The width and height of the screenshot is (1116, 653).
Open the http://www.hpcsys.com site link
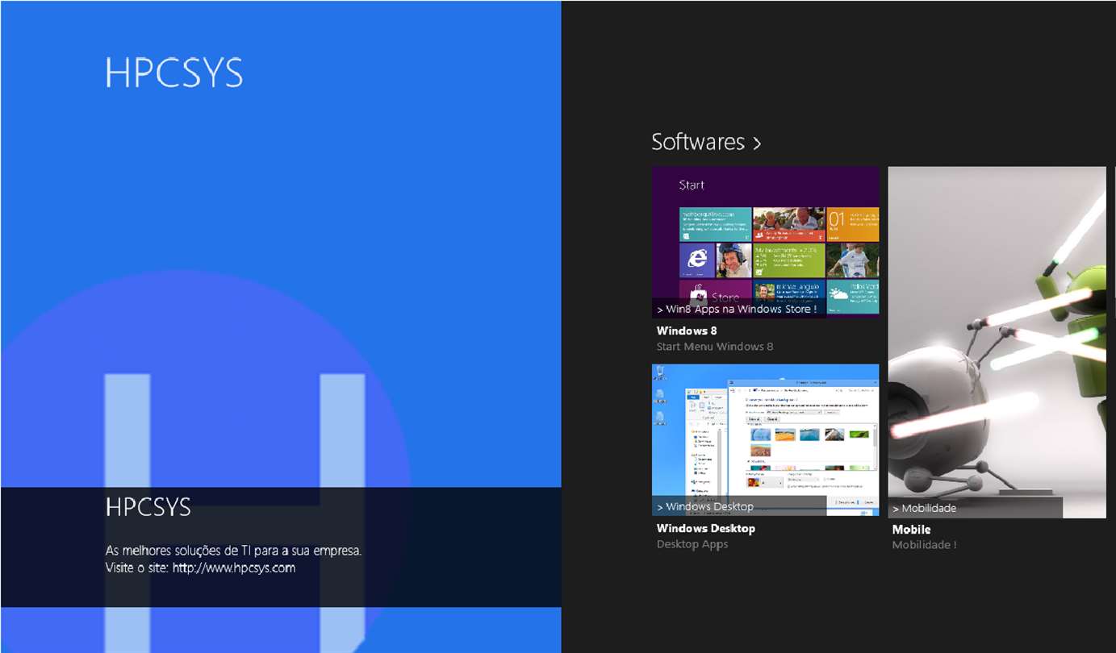(x=234, y=568)
